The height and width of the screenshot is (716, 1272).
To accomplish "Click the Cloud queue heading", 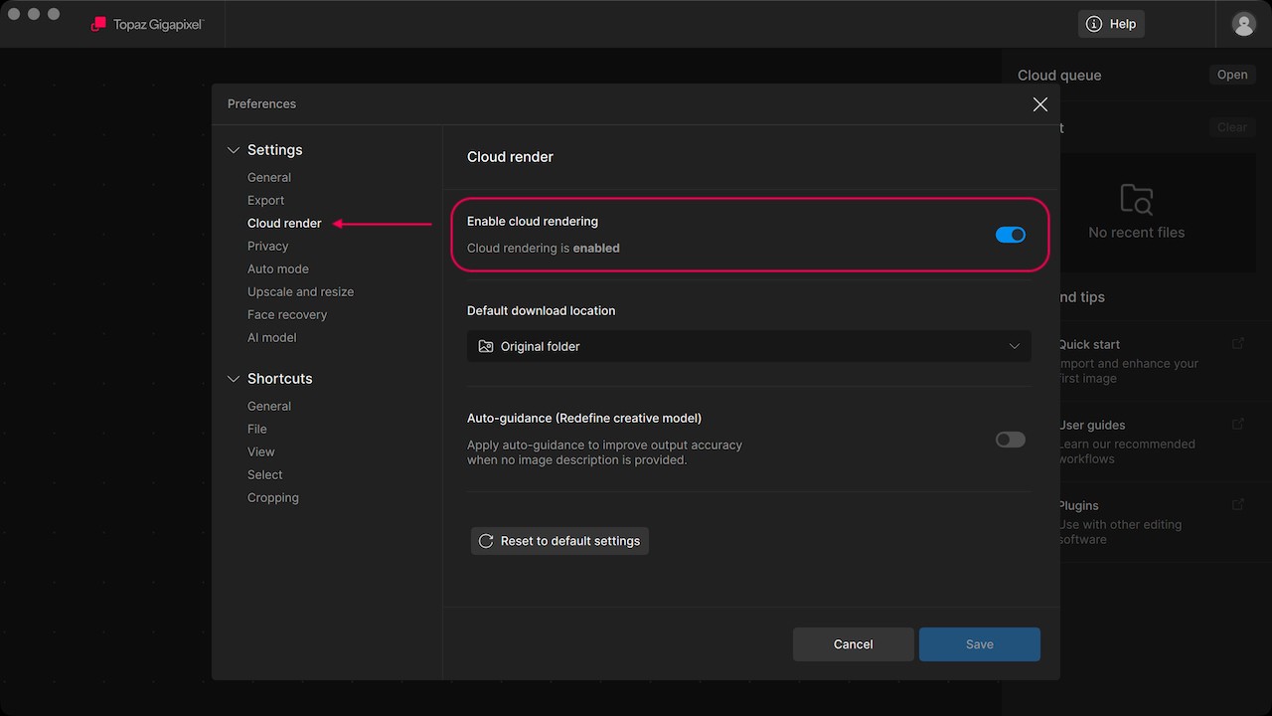I will coord(1059,75).
